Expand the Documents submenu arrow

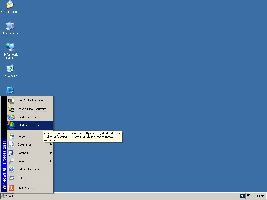coord(51,144)
